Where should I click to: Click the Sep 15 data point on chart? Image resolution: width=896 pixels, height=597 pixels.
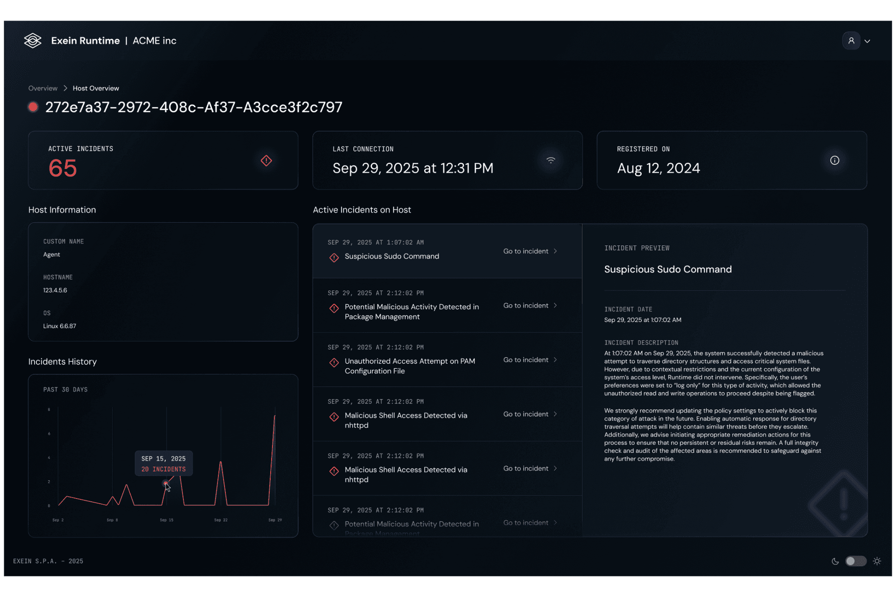(166, 484)
